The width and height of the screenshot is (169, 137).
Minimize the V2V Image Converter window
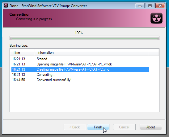[x=140, y=6]
